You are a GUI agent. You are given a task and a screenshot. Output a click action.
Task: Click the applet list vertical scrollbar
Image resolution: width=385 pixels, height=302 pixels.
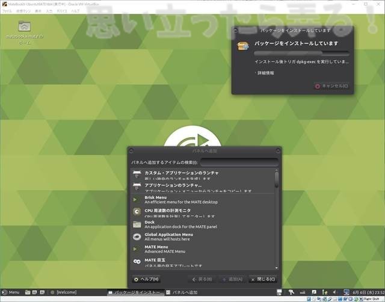point(277,179)
